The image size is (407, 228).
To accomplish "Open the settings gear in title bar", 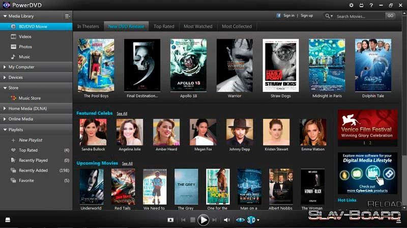I will click(351, 5).
